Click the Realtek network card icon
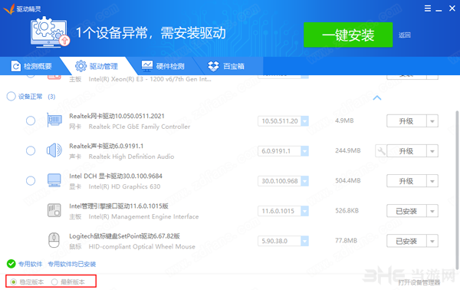Viewport: 460px width, 290px height. pos(54,120)
